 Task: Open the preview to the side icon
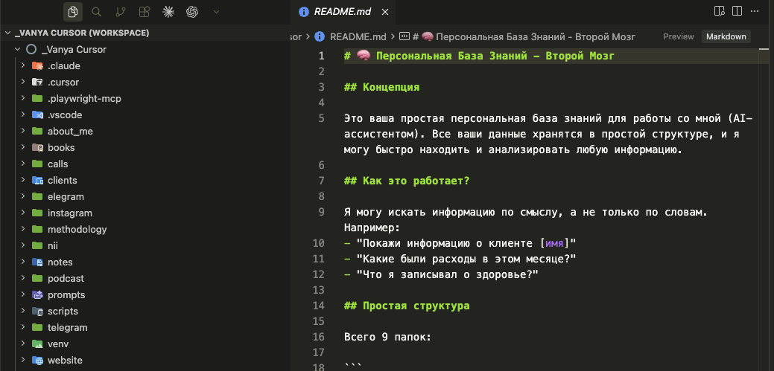719,11
